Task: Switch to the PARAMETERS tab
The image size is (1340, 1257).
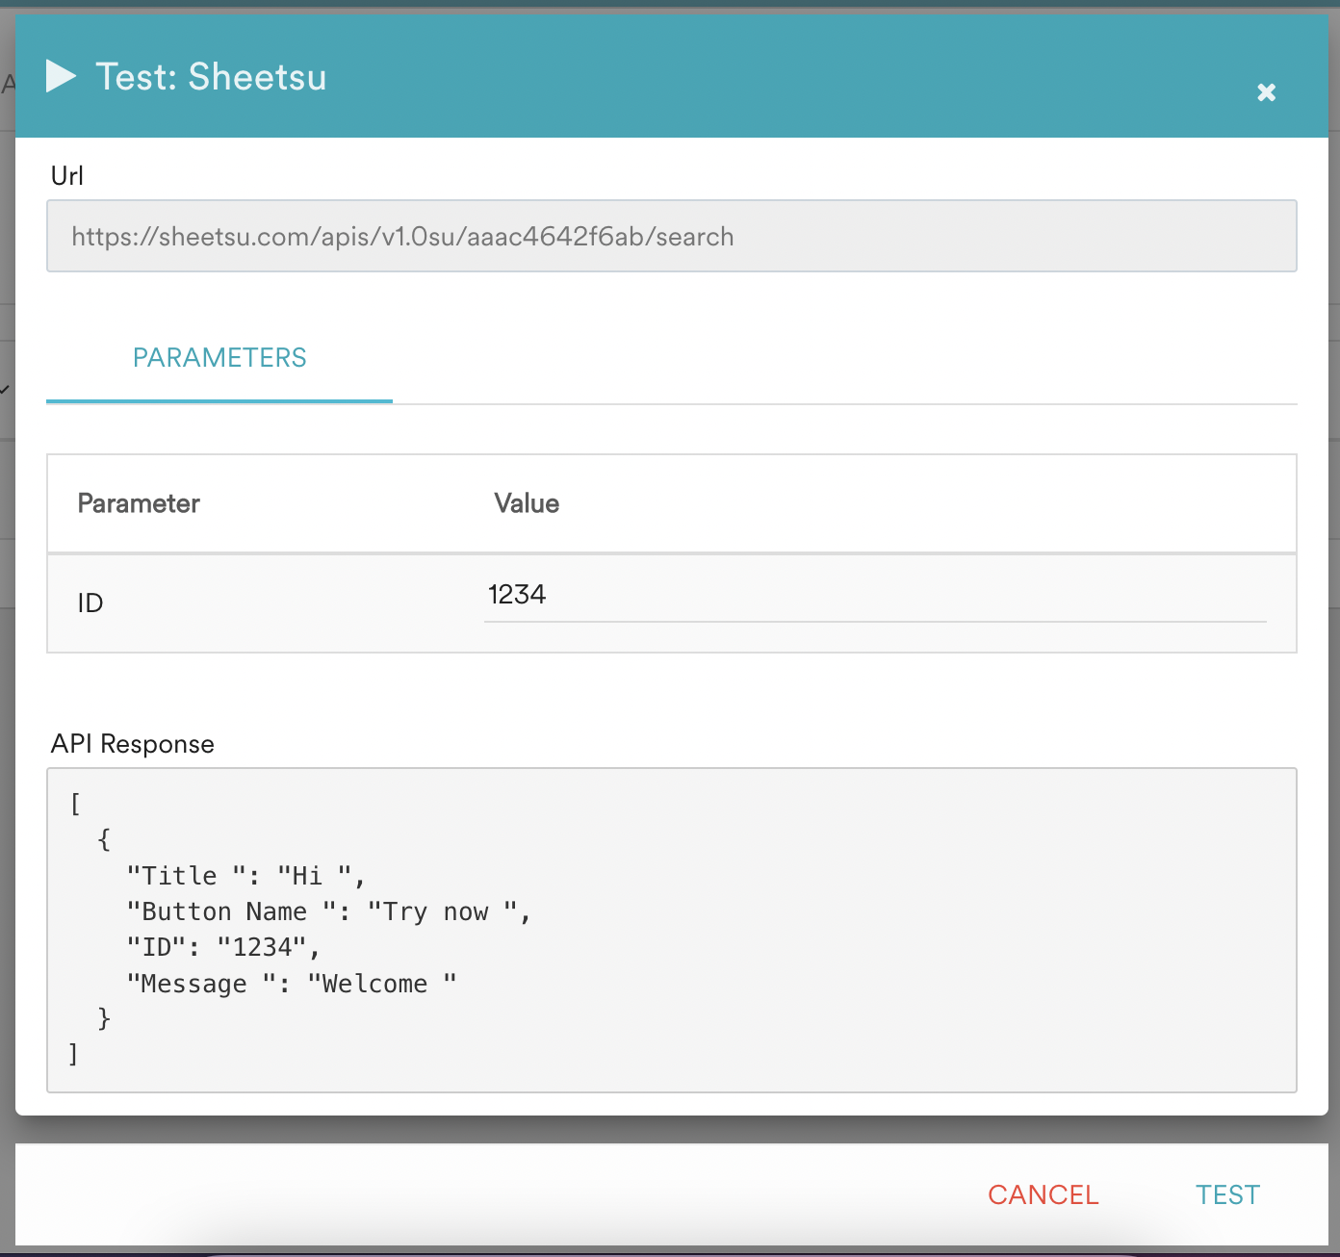Action: coord(219,358)
